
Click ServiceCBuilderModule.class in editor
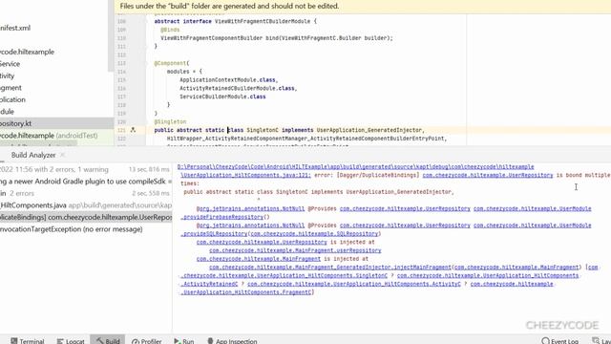(222, 97)
